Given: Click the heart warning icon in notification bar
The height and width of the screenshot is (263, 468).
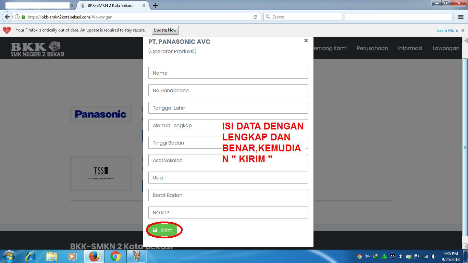Looking at the screenshot, I should (x=7, y=30).
